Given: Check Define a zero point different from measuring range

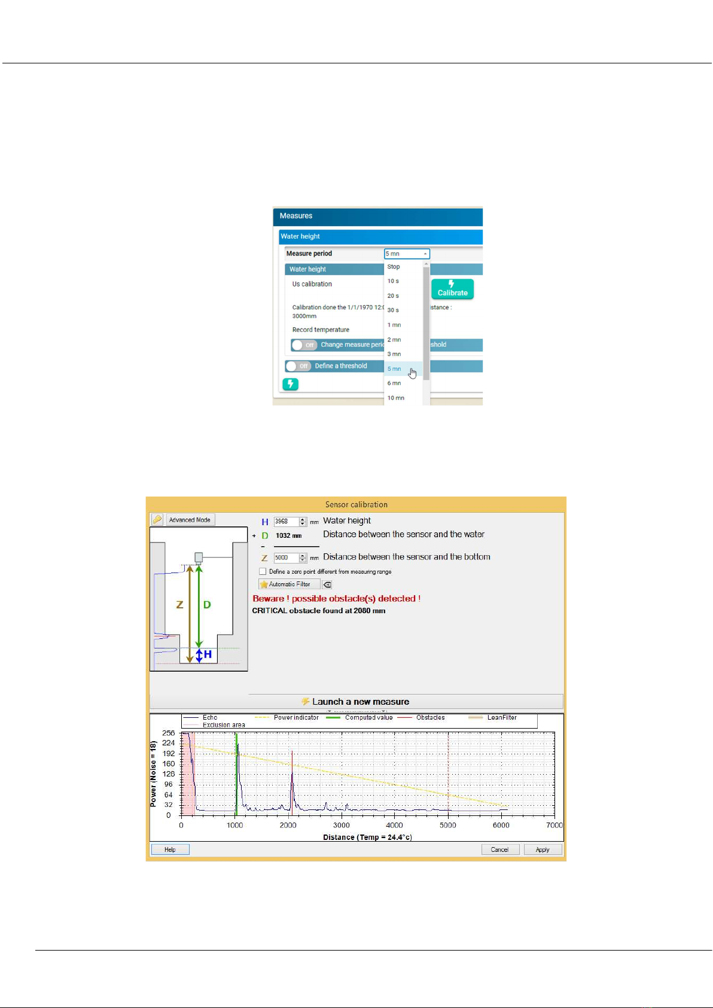Looking at the screenshot, I should coord(263,572).
